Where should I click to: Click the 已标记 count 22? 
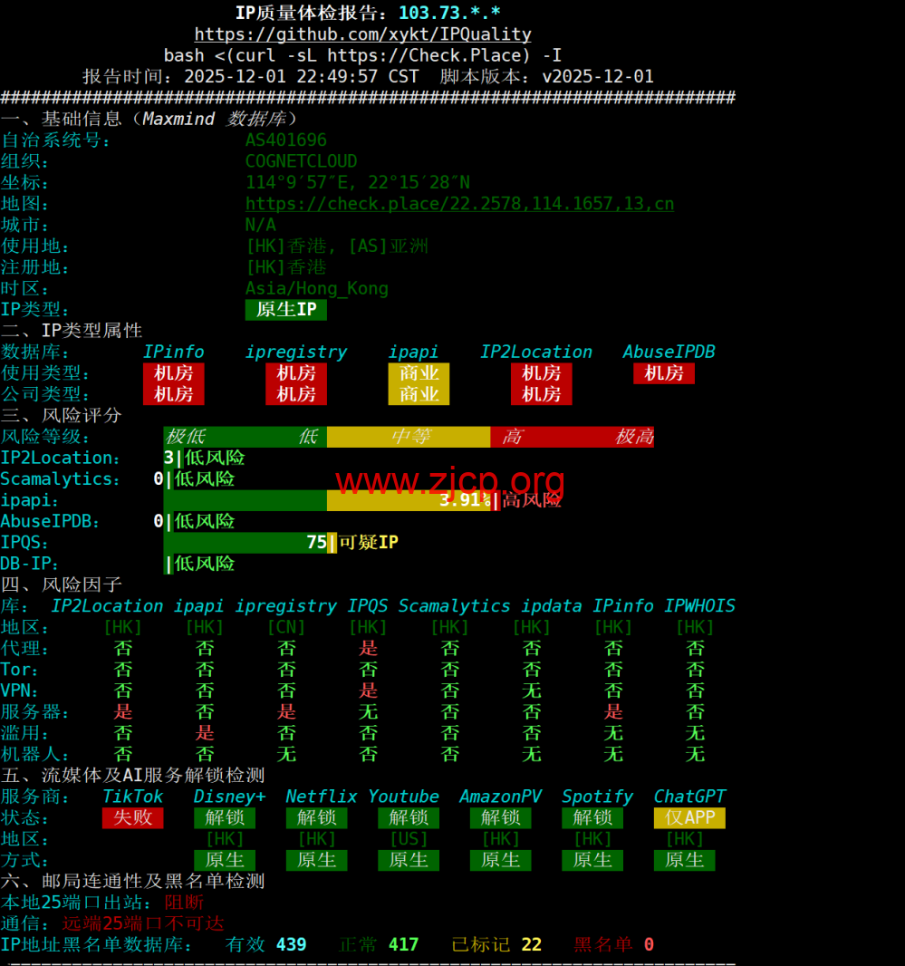[531, 944]
